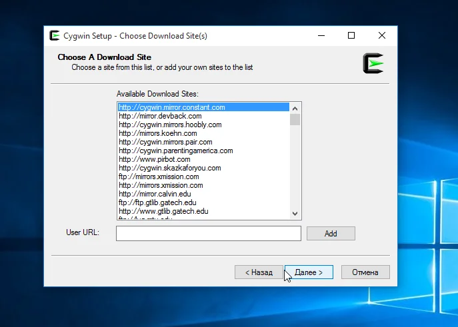
Task: Select mirror http://cygwin.parentingamerica.com
Action: click(203, 151)
